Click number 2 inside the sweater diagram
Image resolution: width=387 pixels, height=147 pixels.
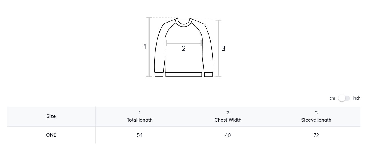click(x=183, y=49)
